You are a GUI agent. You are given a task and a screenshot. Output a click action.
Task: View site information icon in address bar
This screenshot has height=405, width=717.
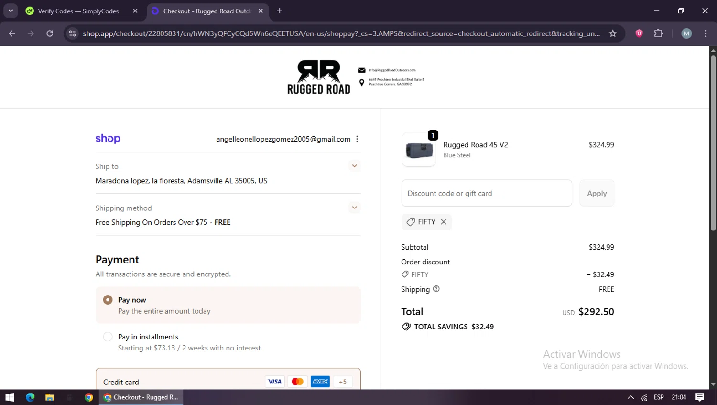[x=73, y=33]
